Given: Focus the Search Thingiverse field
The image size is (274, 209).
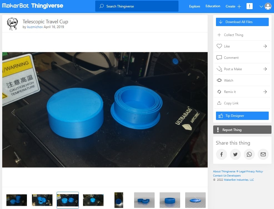Looking at the screenshot, I should point(137,6).
